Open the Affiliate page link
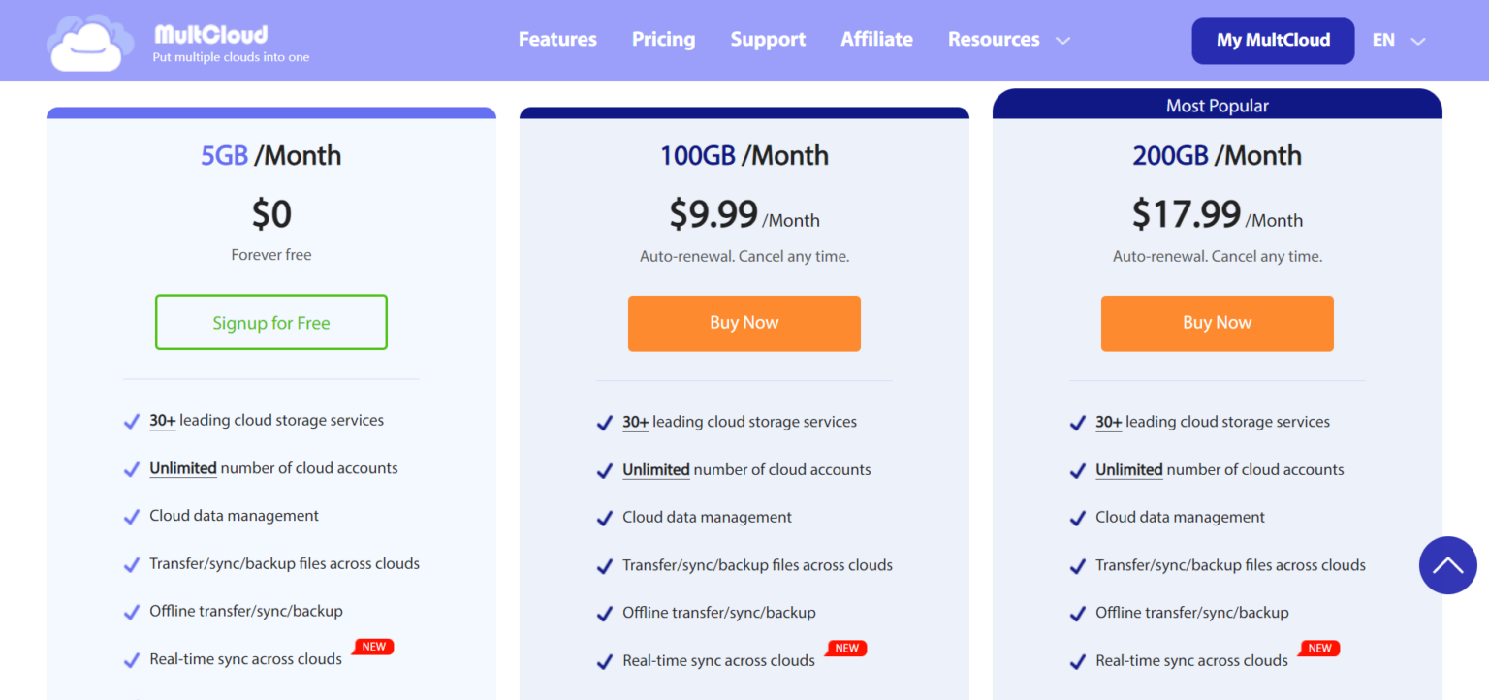The image size is (1489, 700). point(876,40)
